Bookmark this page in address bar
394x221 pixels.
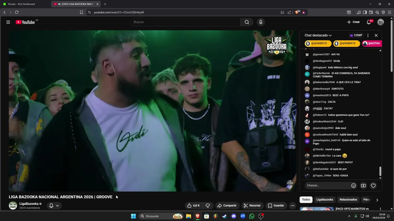click(x=82, y=12)
